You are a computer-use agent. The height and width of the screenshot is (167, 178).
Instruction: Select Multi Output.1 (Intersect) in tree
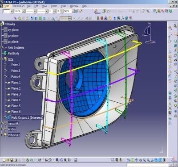click(x=27, y=117)
